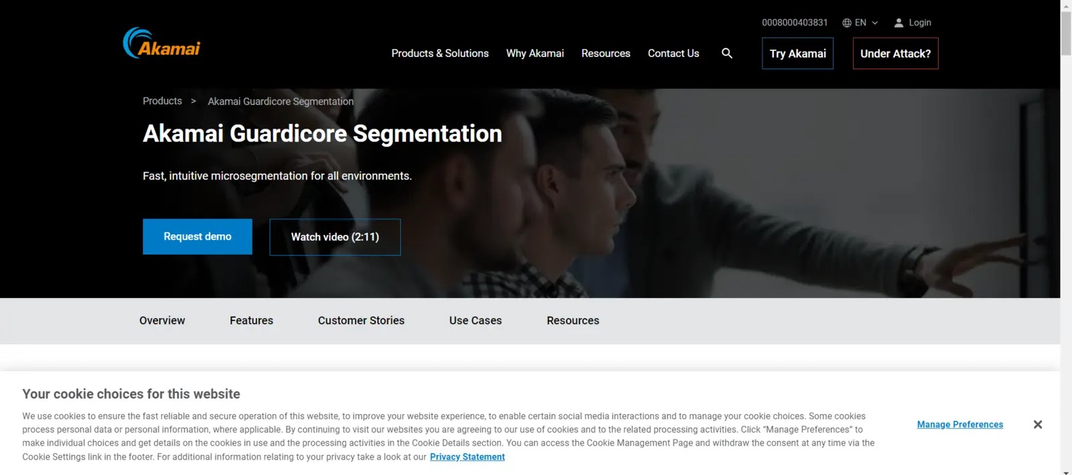Screen dimensions: 1072x475
Task: Click Akamai Guardicore Segmentation breadcrumb
Action: 280,101
